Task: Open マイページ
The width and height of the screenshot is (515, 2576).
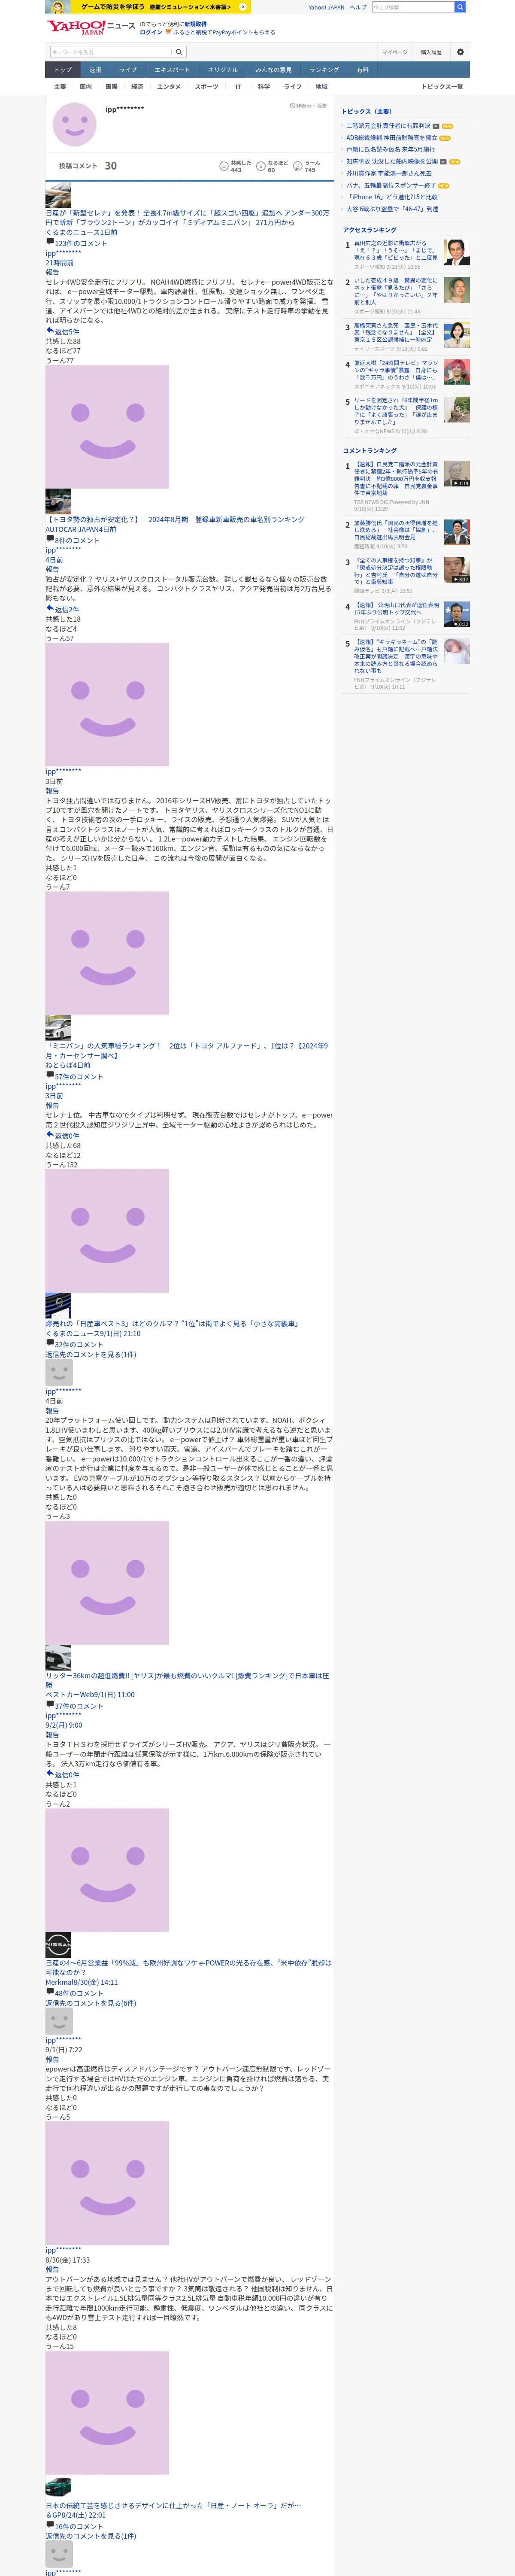Action: click(395, 52)
